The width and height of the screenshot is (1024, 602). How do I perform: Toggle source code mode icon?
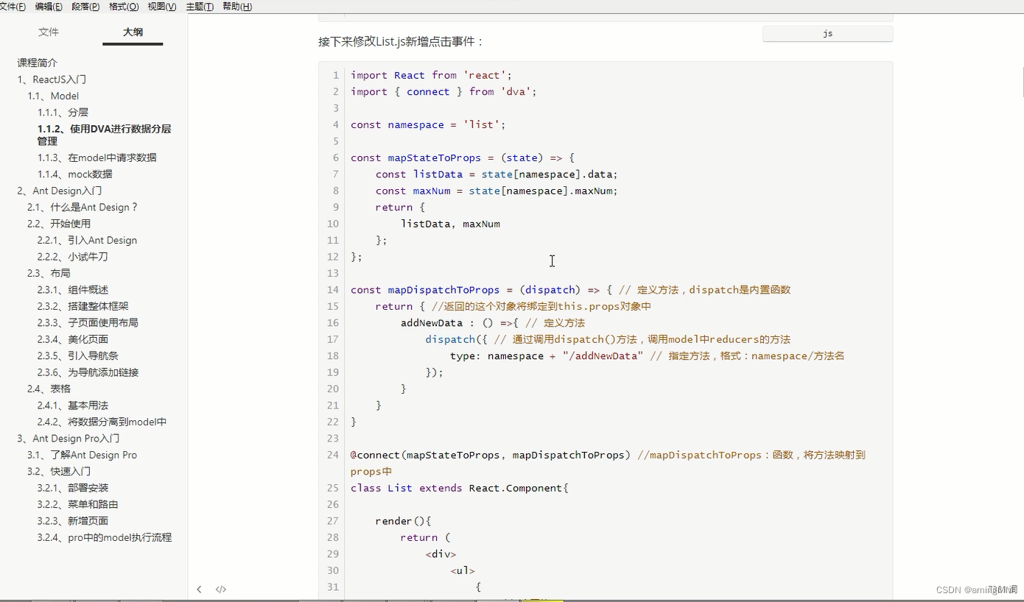click(x=221, y=589)
